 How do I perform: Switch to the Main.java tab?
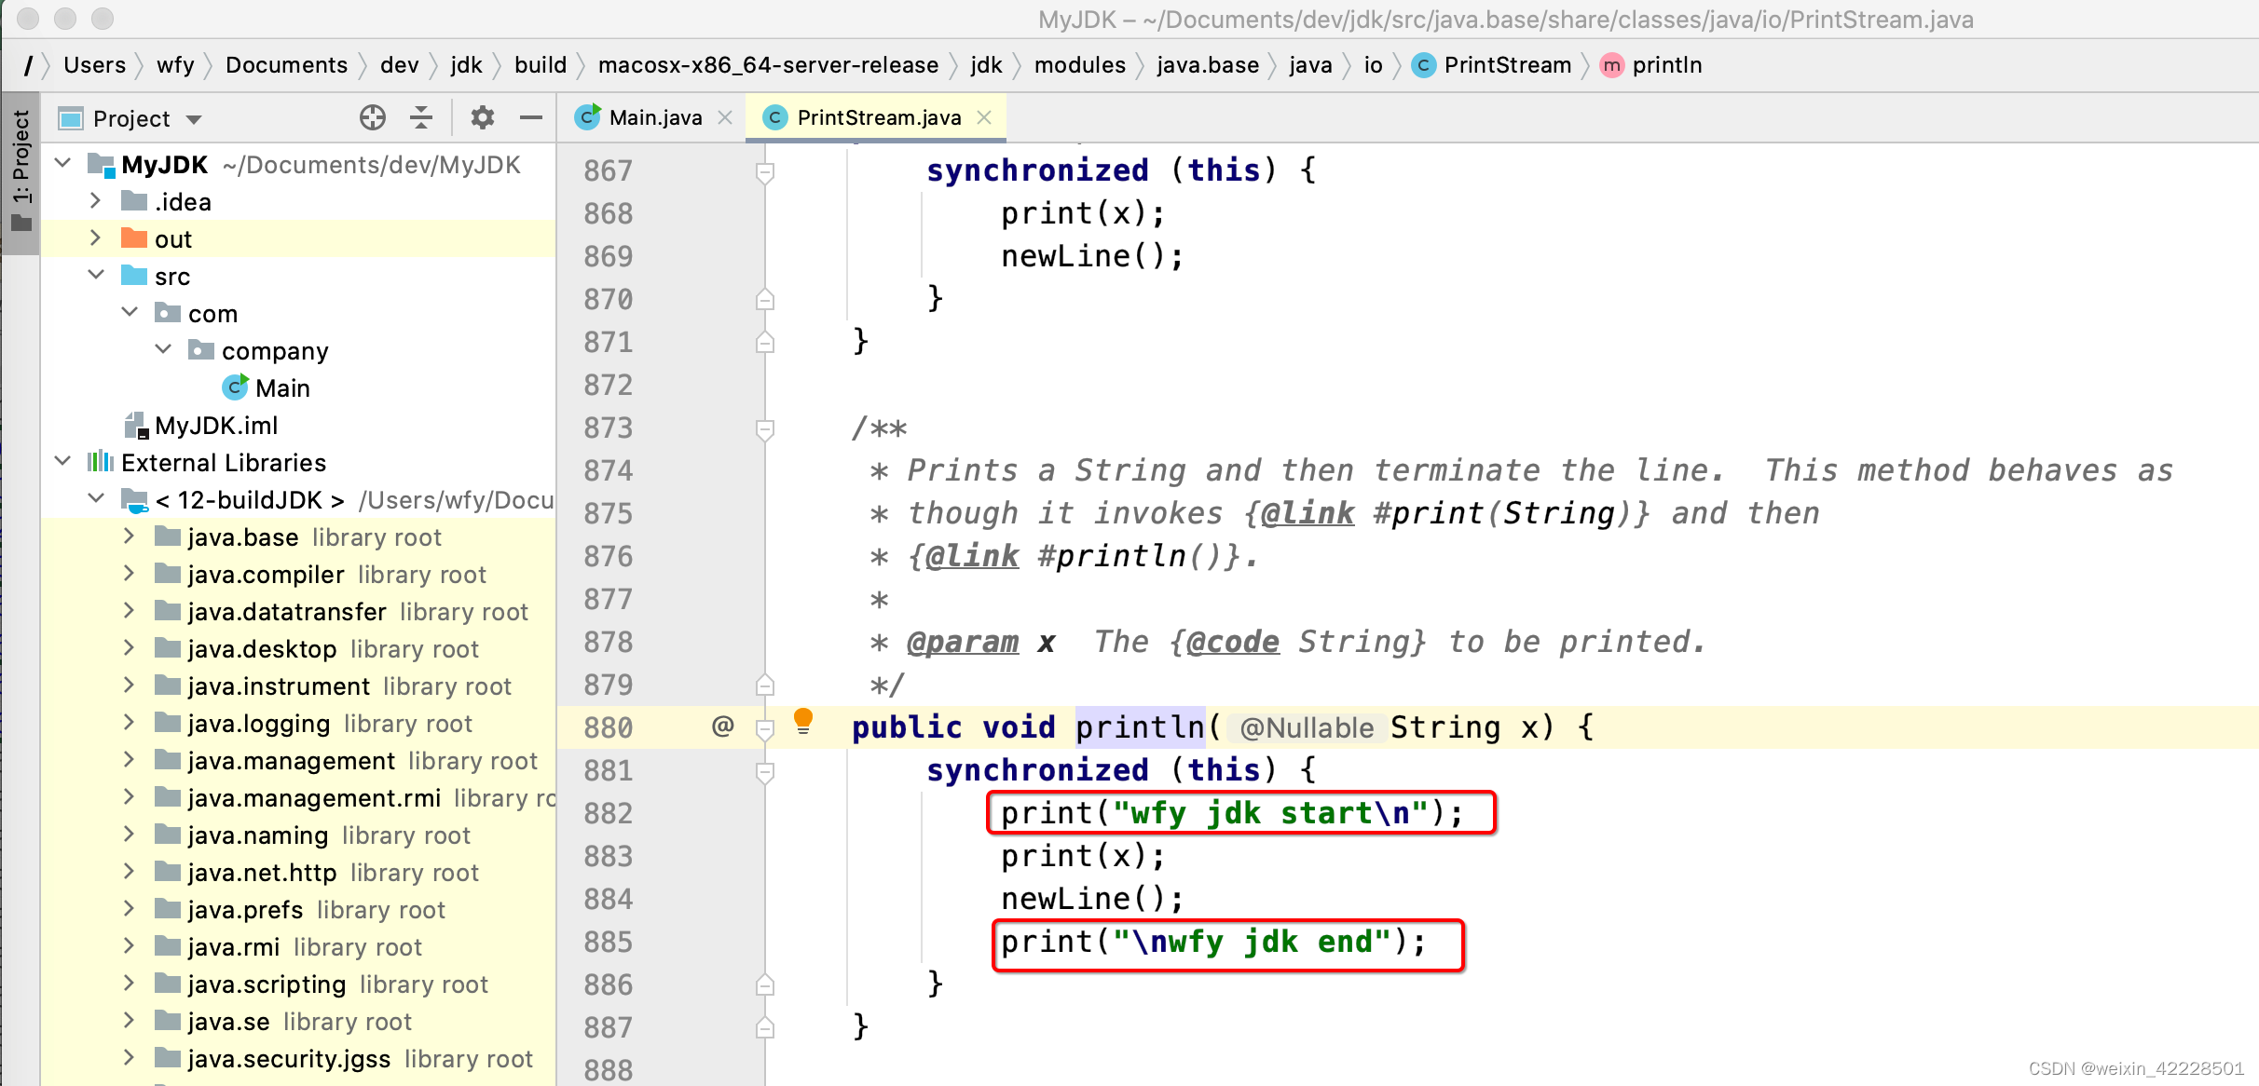click(x=654, y=117)
